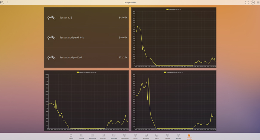Open the Nastavitve section

[114, 136]
